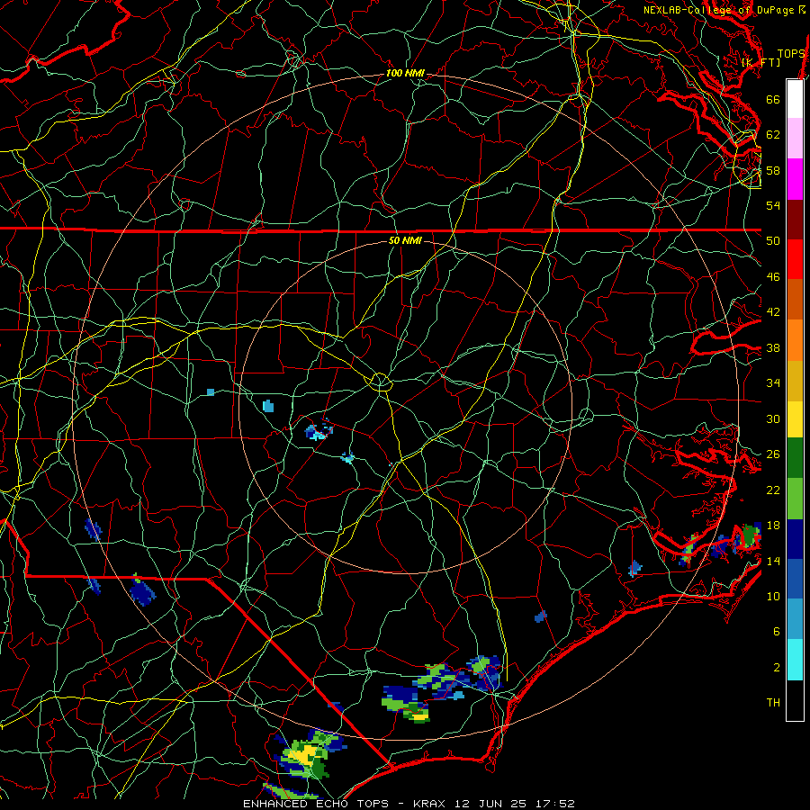Click the 18 legend value
Screen dimensions: 810x810
(773, 526)
